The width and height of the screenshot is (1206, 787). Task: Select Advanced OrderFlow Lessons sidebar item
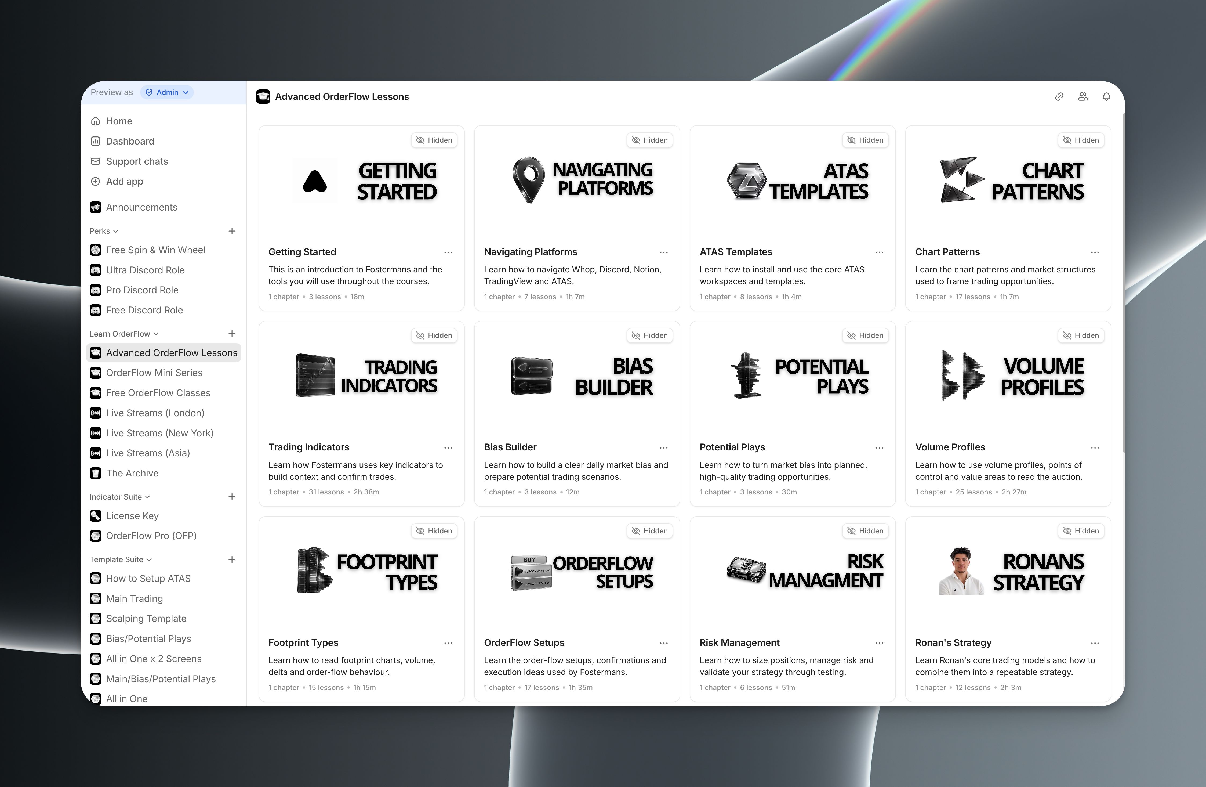[164, 353]
